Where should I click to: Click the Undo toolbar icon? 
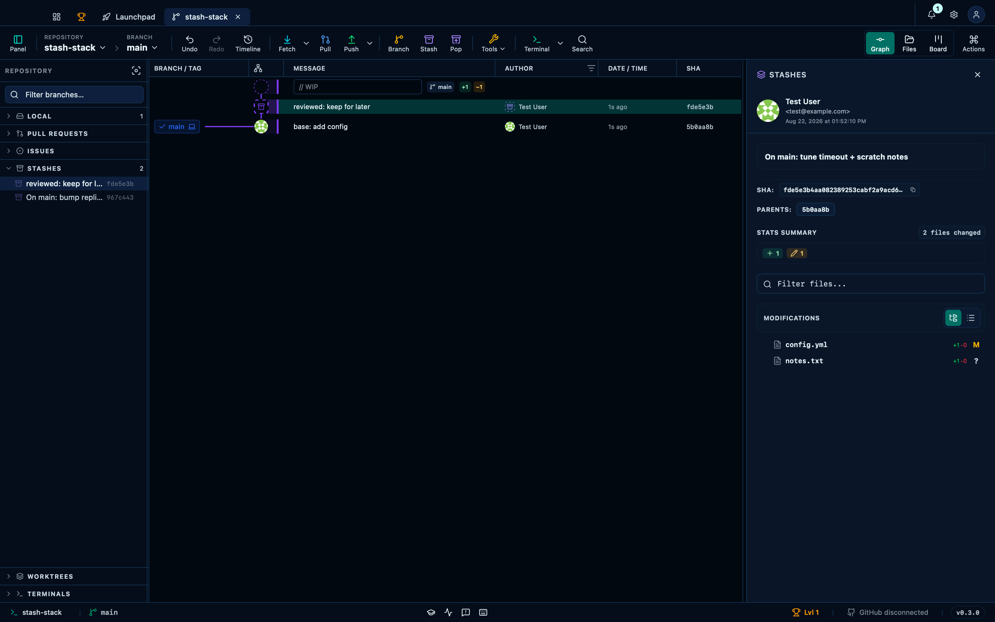point(190,43)
